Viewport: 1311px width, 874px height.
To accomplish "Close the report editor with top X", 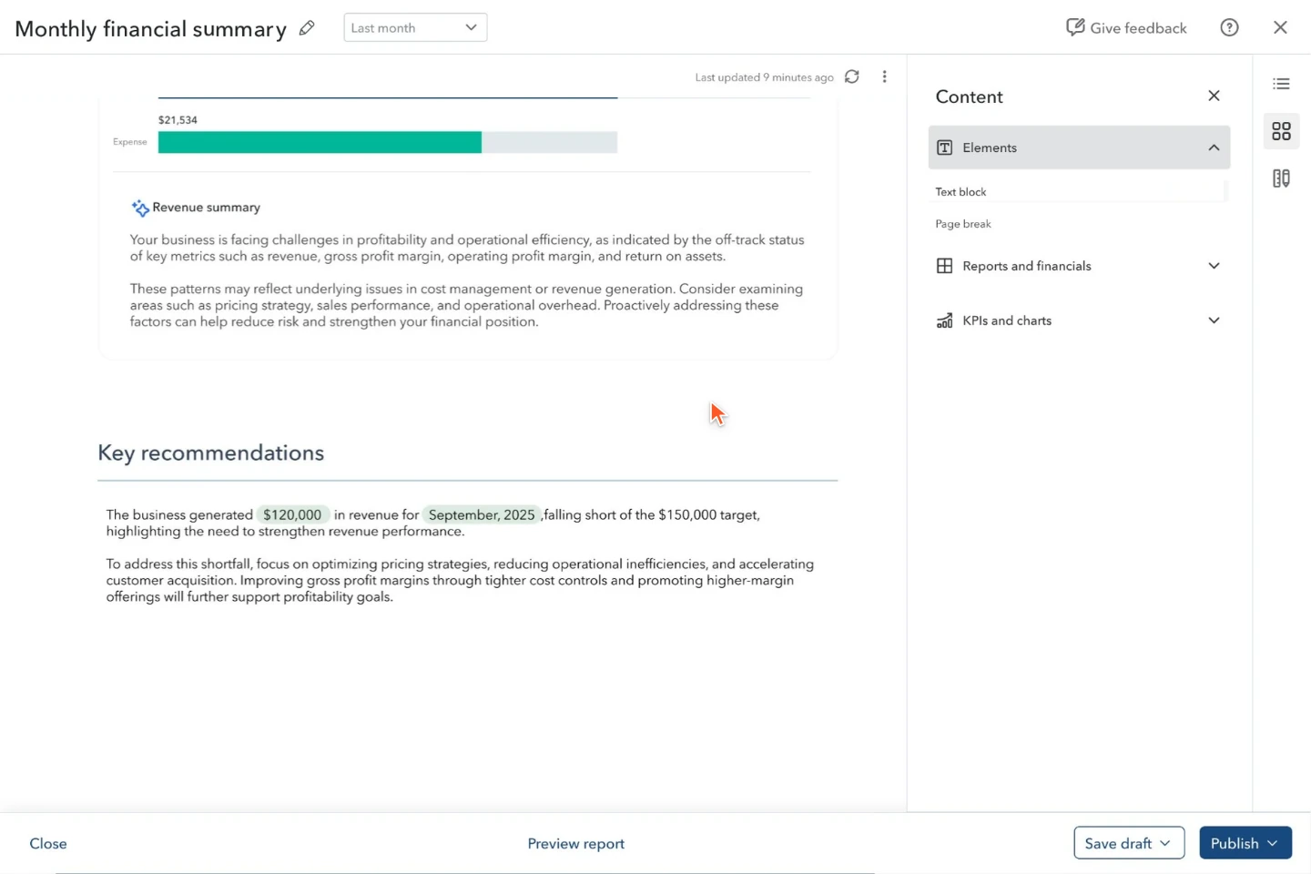I will (1280, 27).
